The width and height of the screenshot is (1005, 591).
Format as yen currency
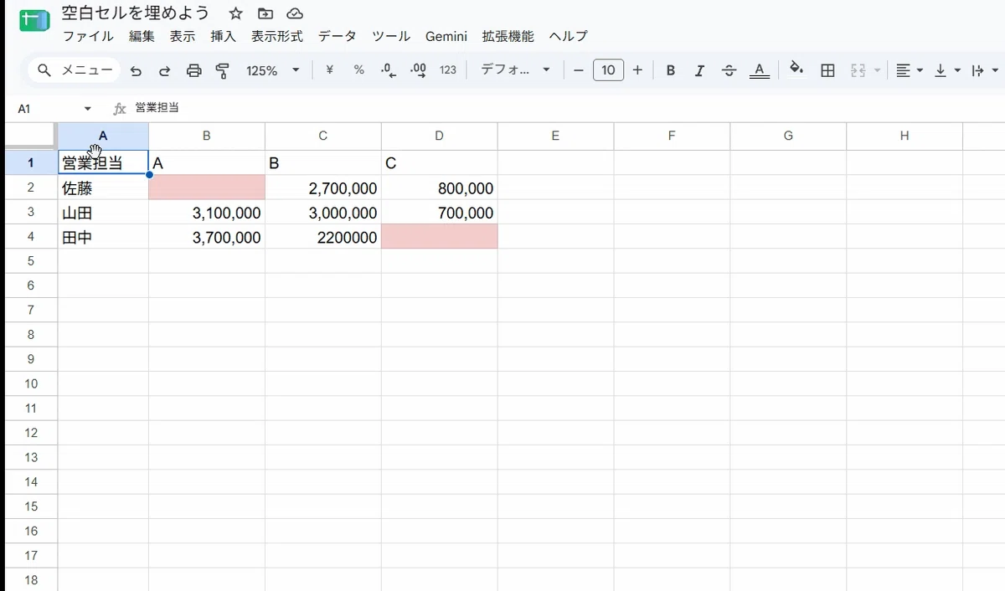click(329, 70)
